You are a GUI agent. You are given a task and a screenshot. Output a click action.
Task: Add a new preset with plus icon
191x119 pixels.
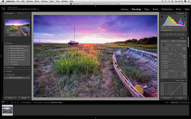pyautogui.click(x=29, y=43)
